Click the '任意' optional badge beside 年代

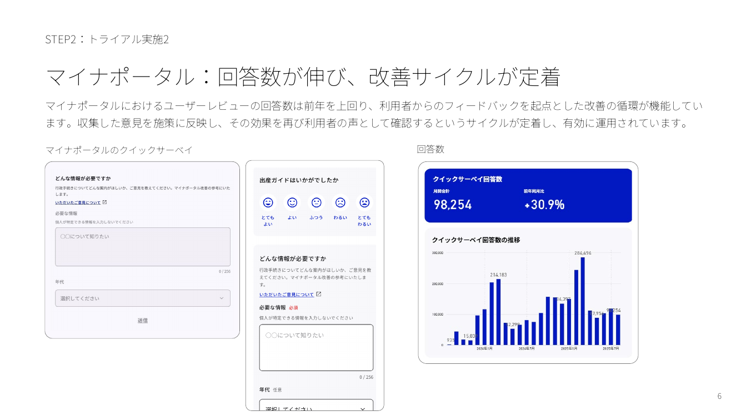pos(278,390)
